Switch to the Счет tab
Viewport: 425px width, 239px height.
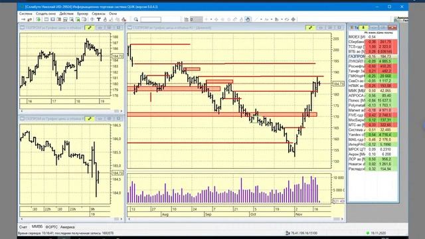pos(23,227)
